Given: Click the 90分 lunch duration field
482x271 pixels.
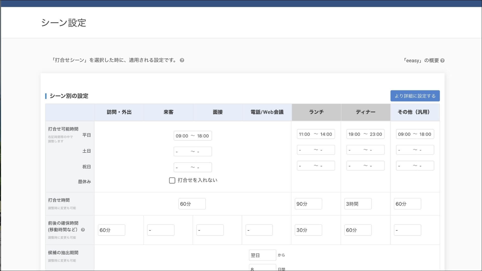Looking at the screenshot, I should click(x=308, y=204).
